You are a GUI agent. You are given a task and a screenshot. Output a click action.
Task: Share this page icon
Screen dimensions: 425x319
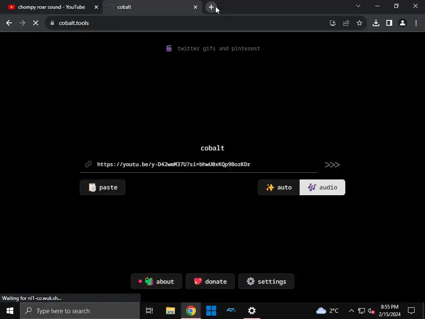[346, 23]
